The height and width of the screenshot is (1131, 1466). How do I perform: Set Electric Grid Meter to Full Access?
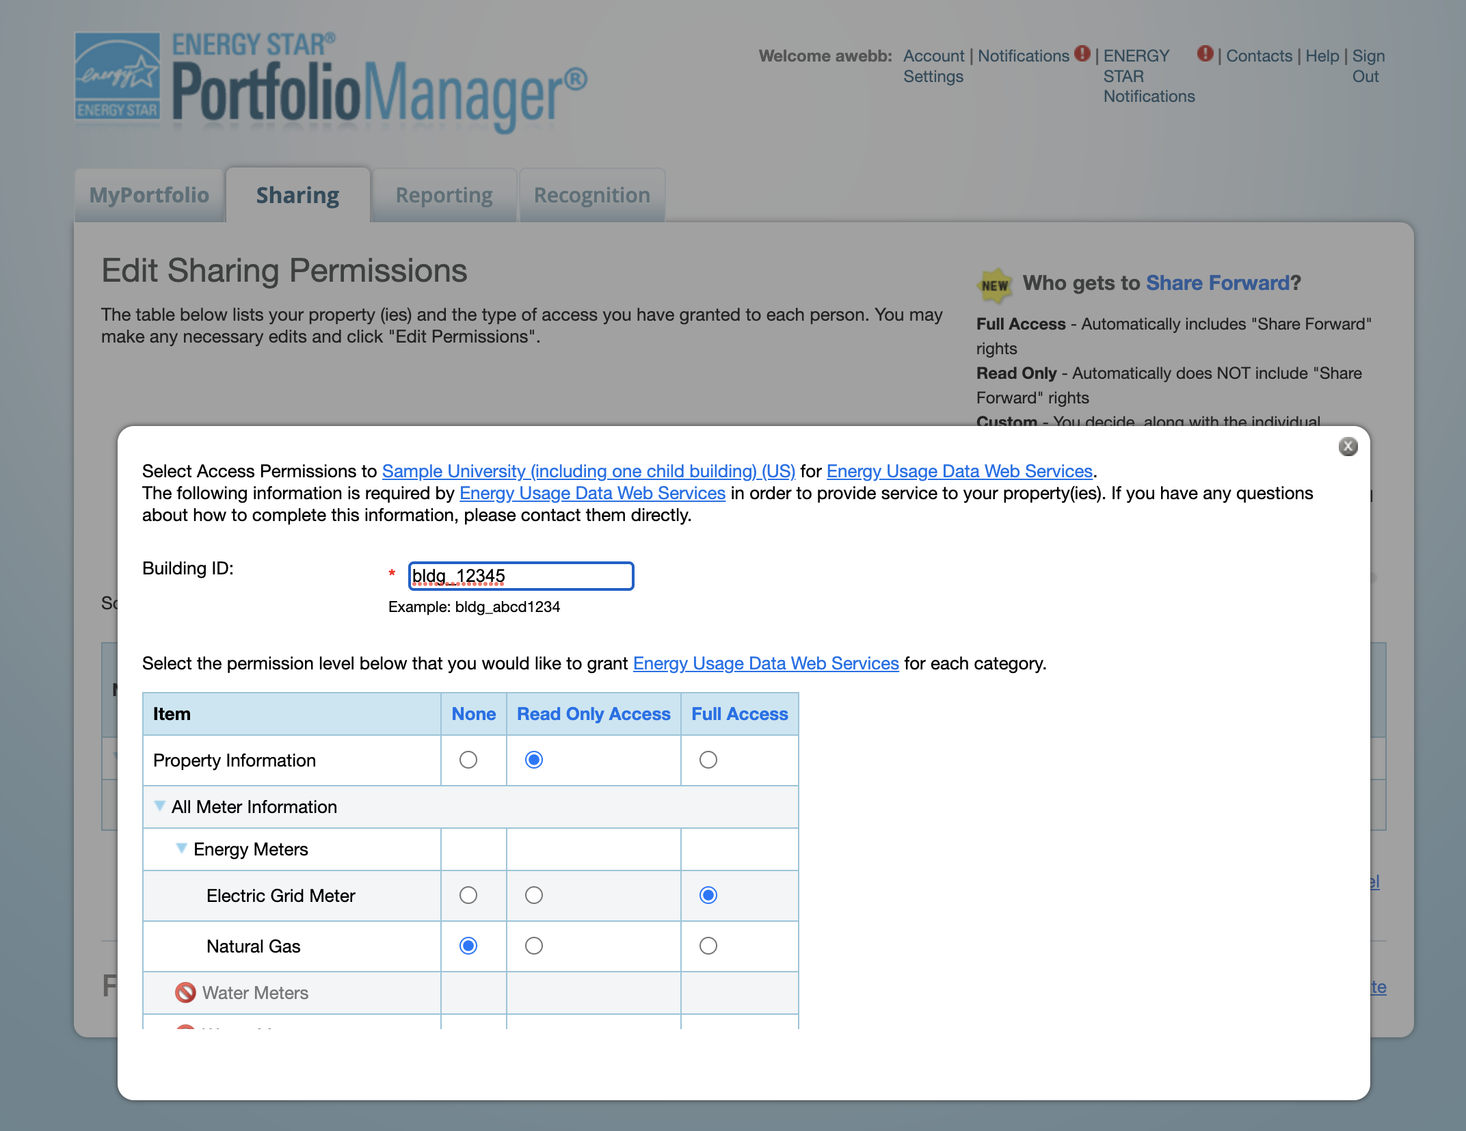click(x=708, y=895)
